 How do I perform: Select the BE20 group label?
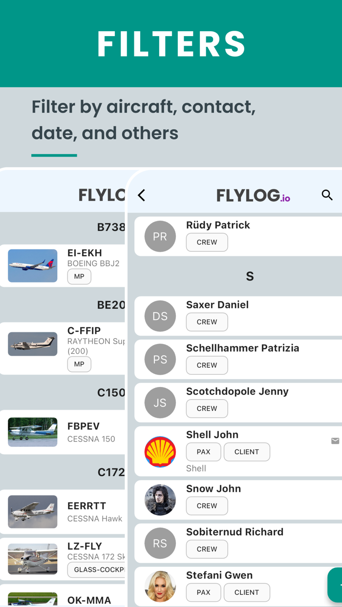coord(111,304)
